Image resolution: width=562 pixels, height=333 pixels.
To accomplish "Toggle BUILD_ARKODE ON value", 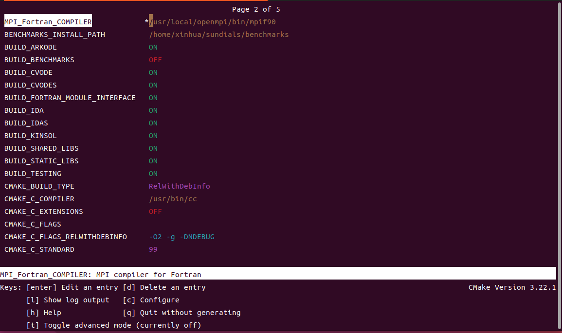I will (x=153, y=47).
